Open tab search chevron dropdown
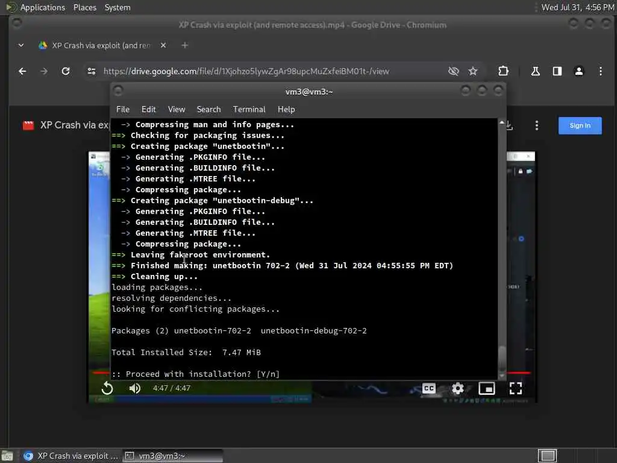617x463 pixels. (21, 45)
